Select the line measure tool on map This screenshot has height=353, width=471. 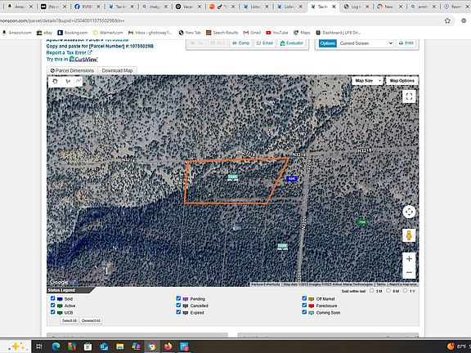click(78, 81)
